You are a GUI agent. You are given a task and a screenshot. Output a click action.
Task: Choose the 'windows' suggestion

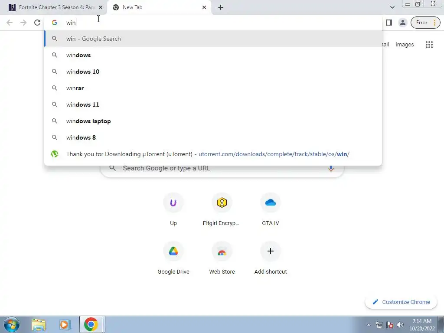point(213,55)
